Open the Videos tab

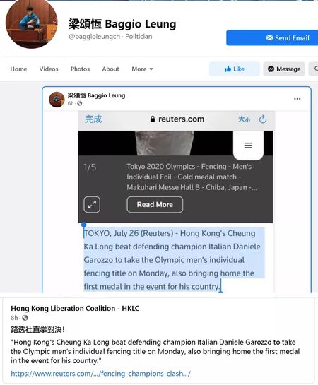coord(49,69)
